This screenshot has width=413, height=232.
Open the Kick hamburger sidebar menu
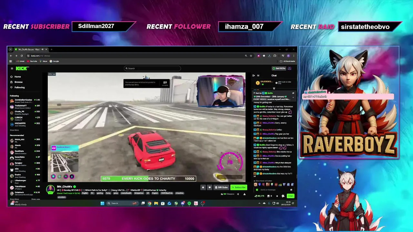(12, 68)
